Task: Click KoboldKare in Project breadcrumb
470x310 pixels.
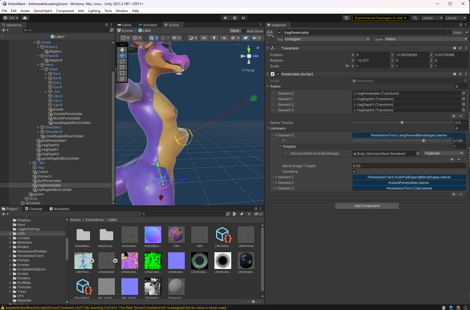Action: (95, 220)
